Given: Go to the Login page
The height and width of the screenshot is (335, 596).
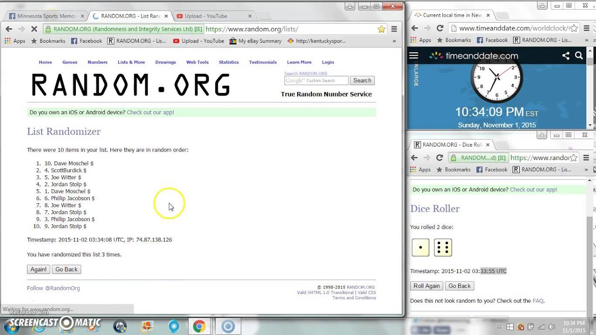Looking at the screenshot, I should 328,62.
